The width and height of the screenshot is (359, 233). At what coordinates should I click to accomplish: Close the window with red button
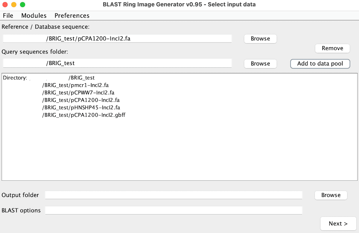coord(5,5)
